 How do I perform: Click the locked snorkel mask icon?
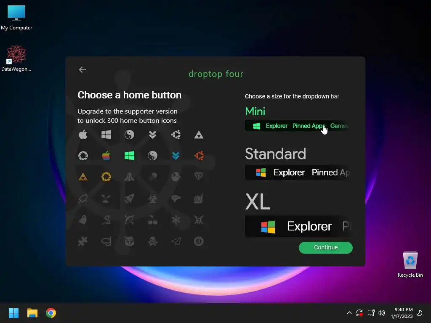coord(106,241)
